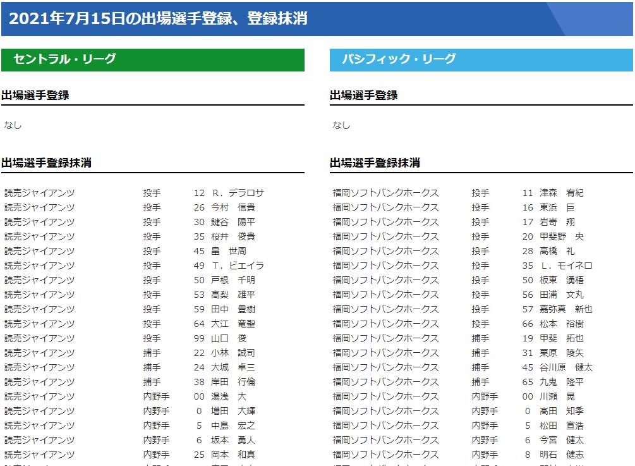The height and width of the screenshot is (466, 635).
Task: Click player name 鍵谷 陽平
Action: 233,222
